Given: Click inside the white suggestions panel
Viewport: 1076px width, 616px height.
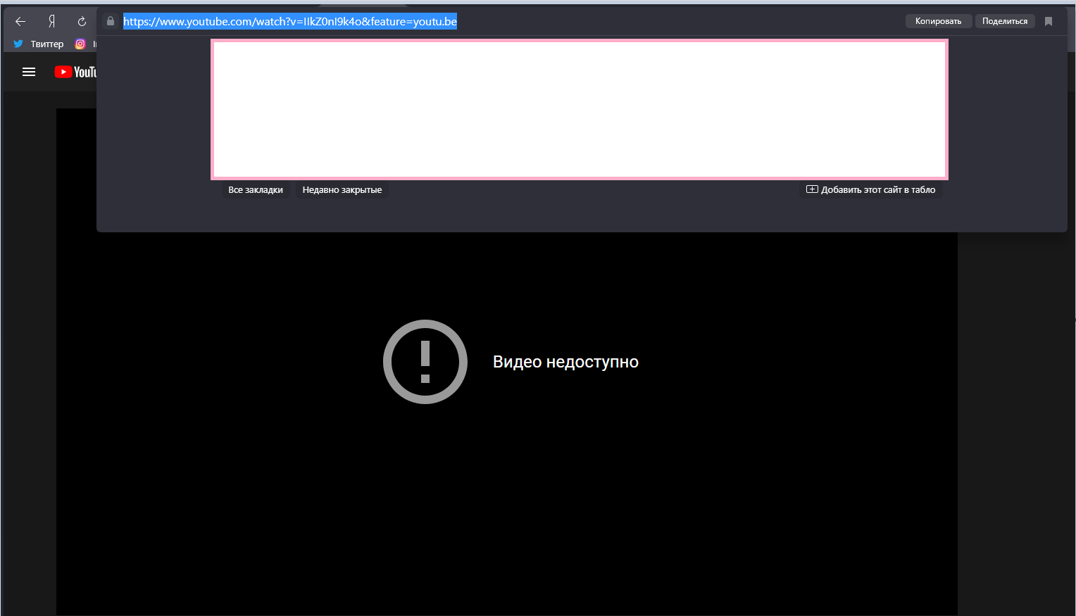Looking at the screenshot, I should [579, 109].
